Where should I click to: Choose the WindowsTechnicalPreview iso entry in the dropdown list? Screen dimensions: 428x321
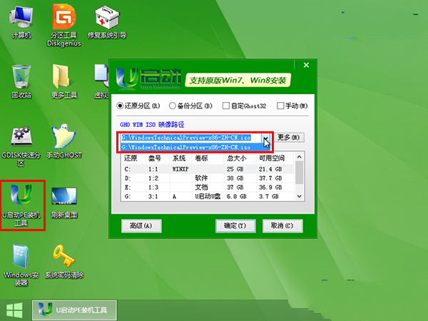185,148
